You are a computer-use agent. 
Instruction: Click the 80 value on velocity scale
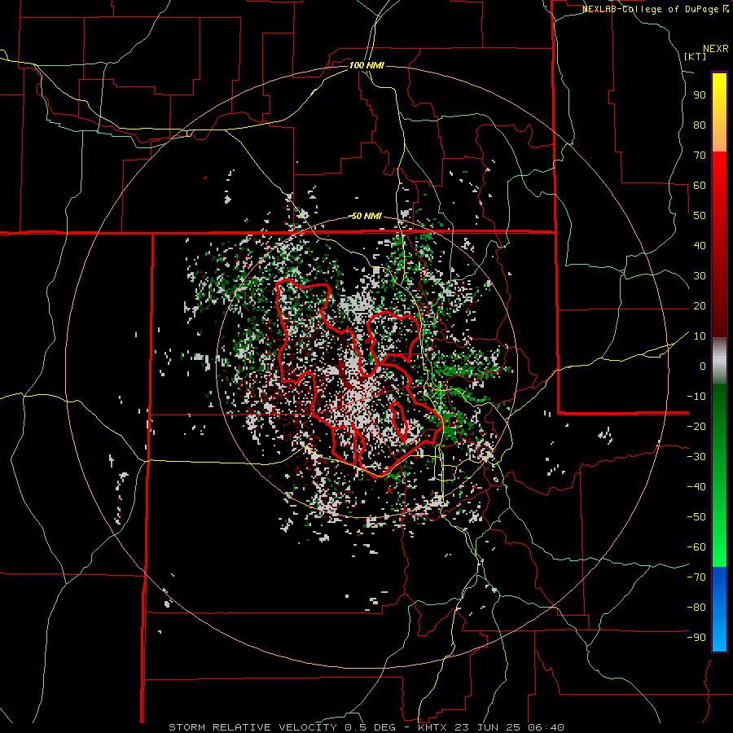click(700, 125)
